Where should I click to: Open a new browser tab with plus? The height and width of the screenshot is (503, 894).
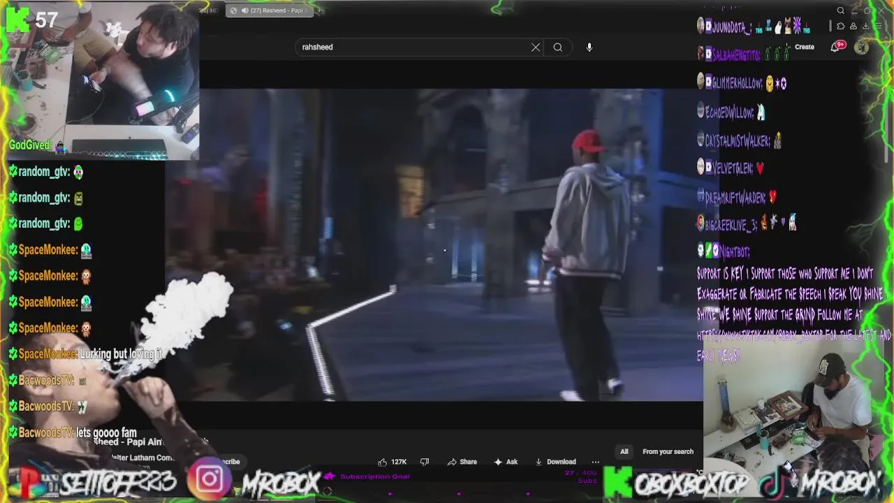[319, 10]
